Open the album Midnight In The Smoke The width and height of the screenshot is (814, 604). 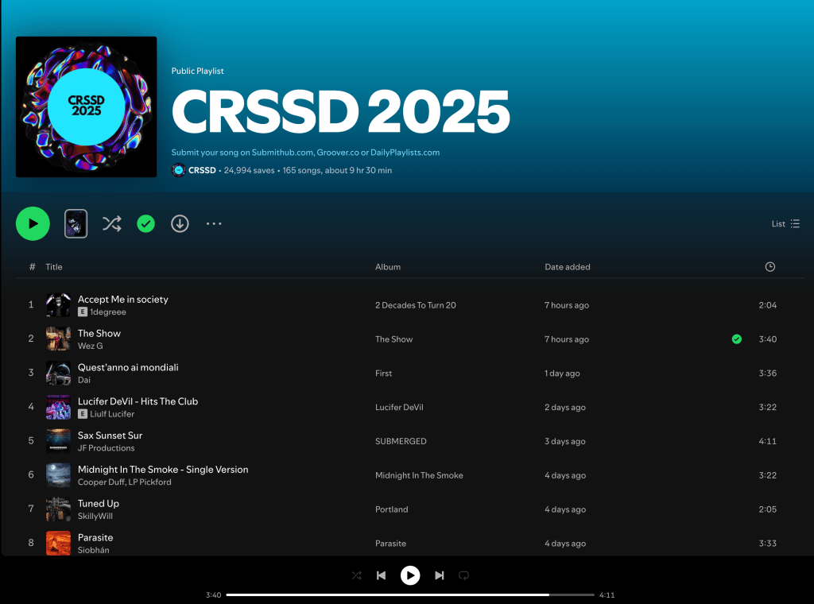coord(419,475)
